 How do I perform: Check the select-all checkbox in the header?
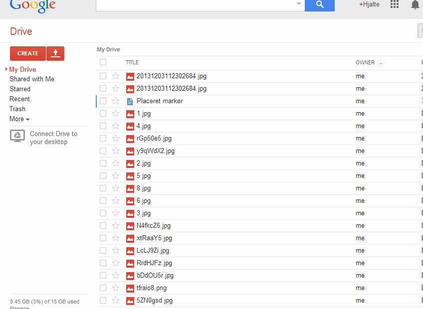click(103, 62)
